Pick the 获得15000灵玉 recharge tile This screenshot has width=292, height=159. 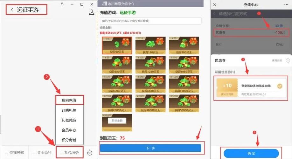click(184, 84)
